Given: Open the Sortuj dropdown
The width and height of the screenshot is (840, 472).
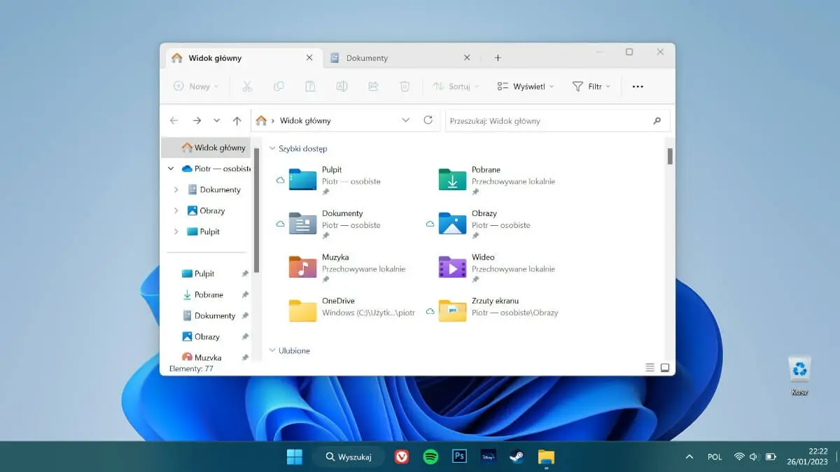Looking at the screenshot, I should (x=456, y=86).
